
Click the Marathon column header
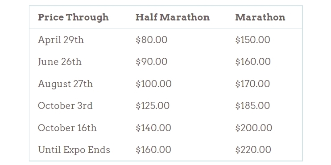click(260, 17)
